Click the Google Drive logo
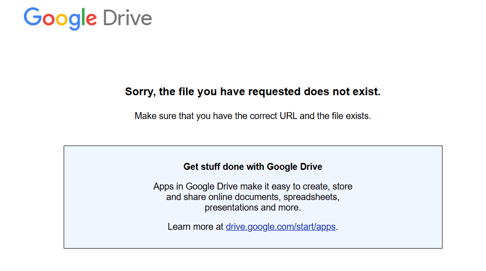Screen dimensions: 486x271 click(87, 18)
